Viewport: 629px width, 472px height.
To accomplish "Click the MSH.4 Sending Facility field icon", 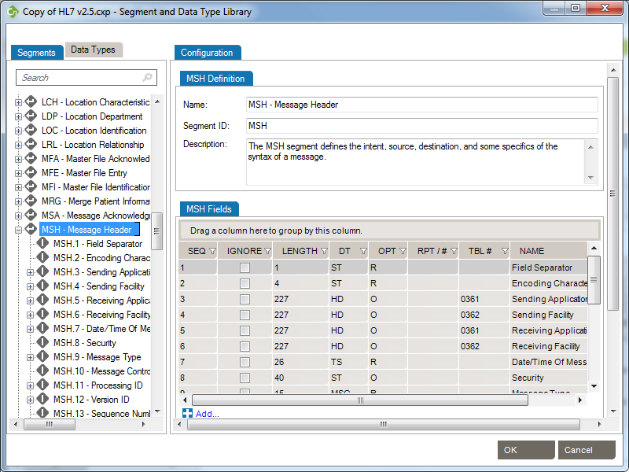I will [x=42, y=286].
